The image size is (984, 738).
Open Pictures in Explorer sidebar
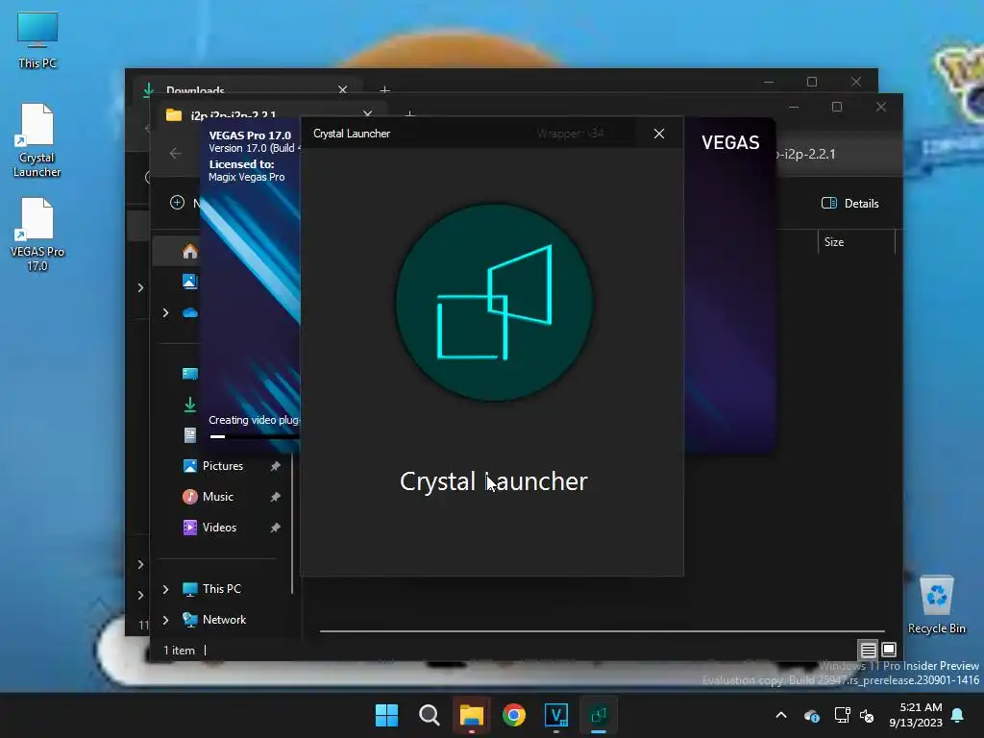[x=222, y=466]
